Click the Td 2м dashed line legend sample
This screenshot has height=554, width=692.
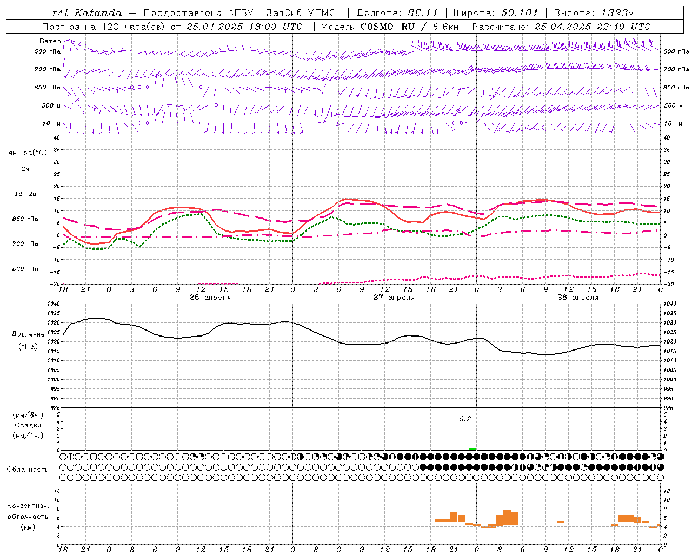pos(24,200)
